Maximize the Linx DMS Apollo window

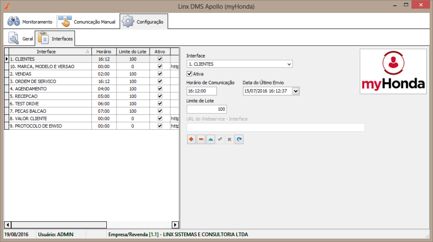pyautogui.click(x=406, y=5)
